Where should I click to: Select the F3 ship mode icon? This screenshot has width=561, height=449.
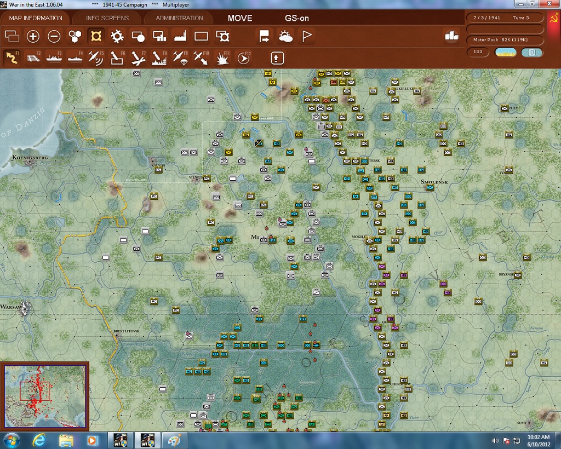pyautogui.click(x=54, y=58)
